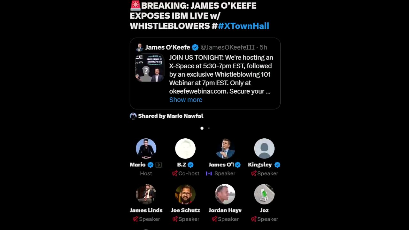409x230 pixels.
Task: Click the muted mic icon under Joz
Action: point(253,219)
